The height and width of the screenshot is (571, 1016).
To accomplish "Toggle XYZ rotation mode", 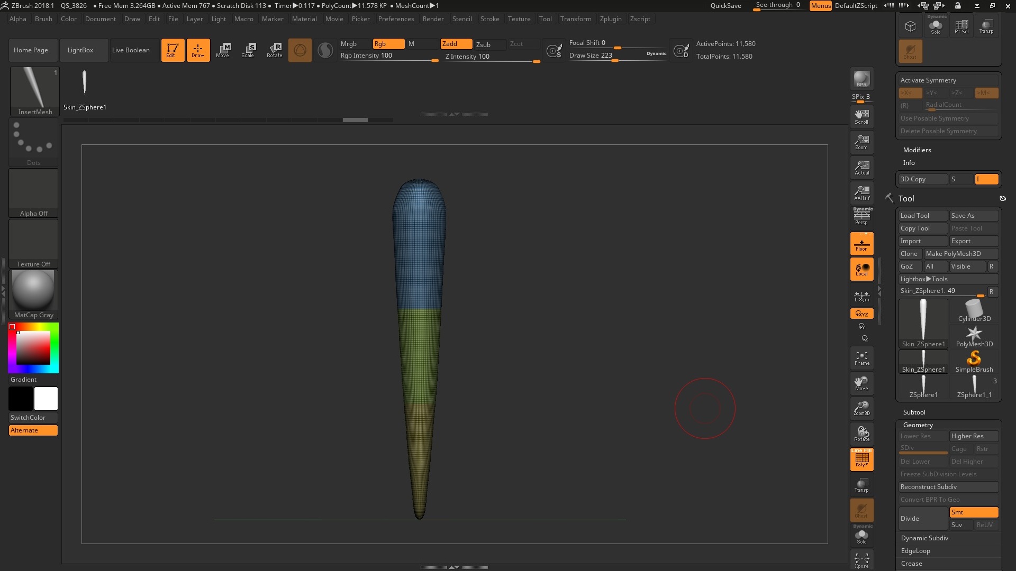I will (x=861, y=314).
